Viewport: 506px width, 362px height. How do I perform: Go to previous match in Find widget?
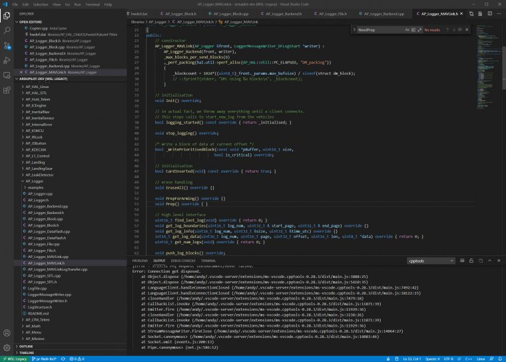(447, 30)
